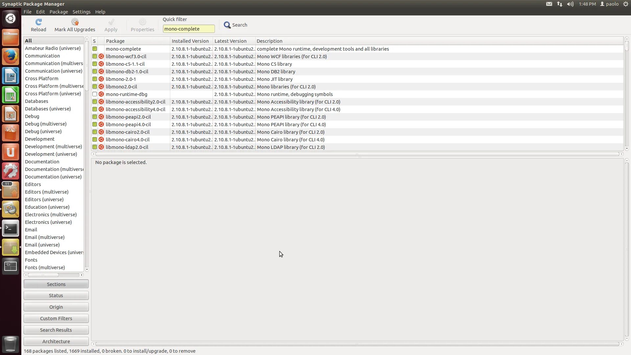The width and height of the screenshot is (631, 355).
Task: Open the Edit menu
Action: pos(40,12)
